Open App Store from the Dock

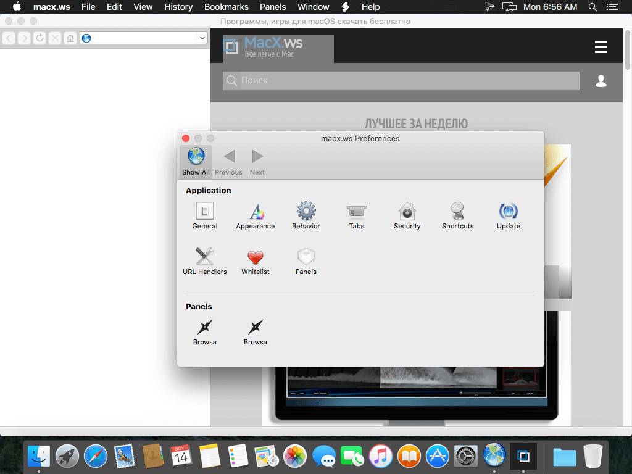tap(438, 456)
